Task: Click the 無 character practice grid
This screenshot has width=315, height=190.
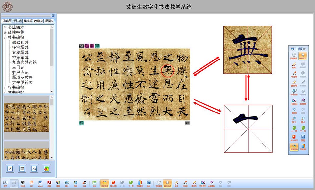Action: tap(248, 50)
